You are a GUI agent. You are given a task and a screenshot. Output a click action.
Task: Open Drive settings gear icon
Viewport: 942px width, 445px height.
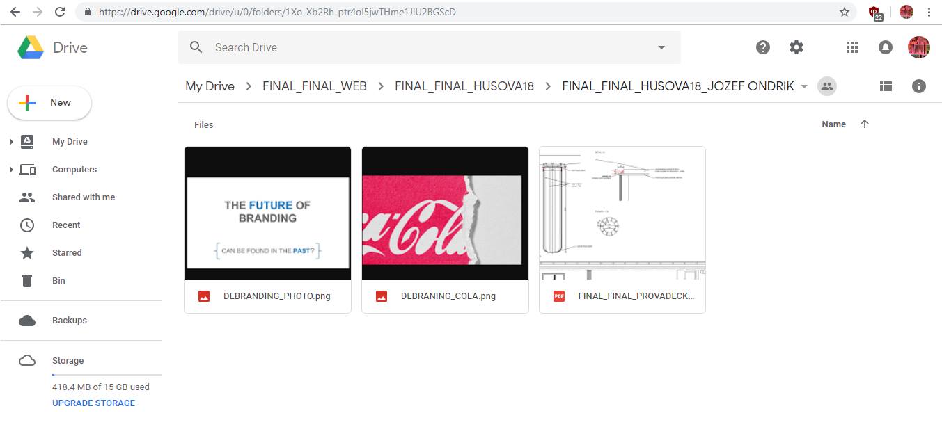796,47
